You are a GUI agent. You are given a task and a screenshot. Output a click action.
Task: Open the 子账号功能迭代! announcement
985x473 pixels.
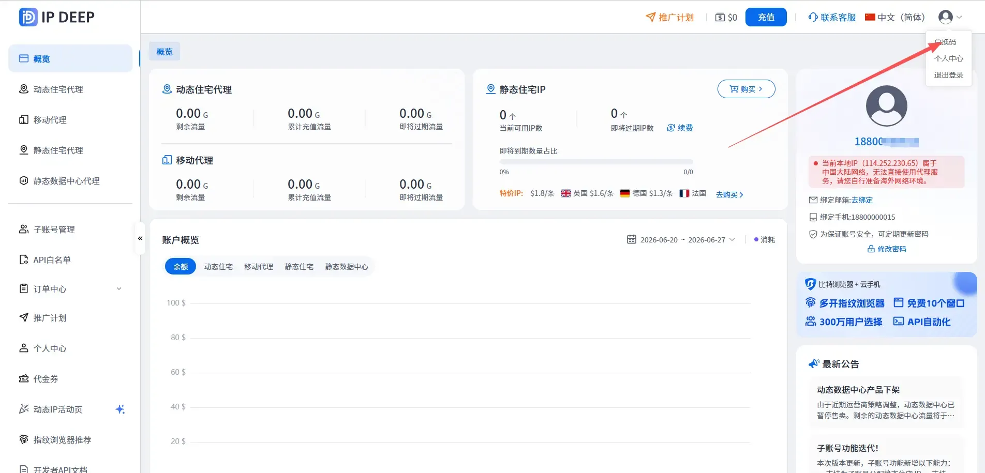point(887,455)
